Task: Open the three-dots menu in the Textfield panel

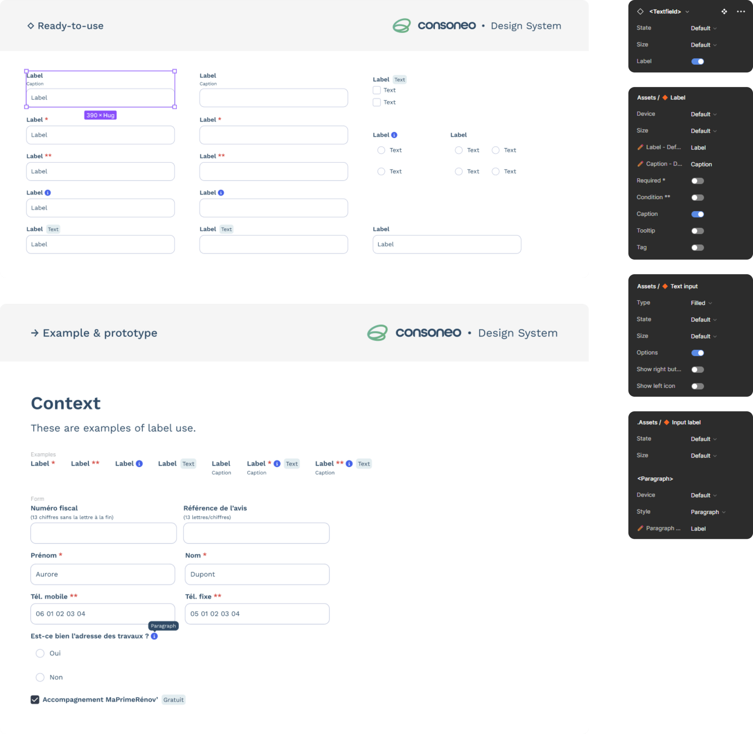Action: click(x=740, y=11)
